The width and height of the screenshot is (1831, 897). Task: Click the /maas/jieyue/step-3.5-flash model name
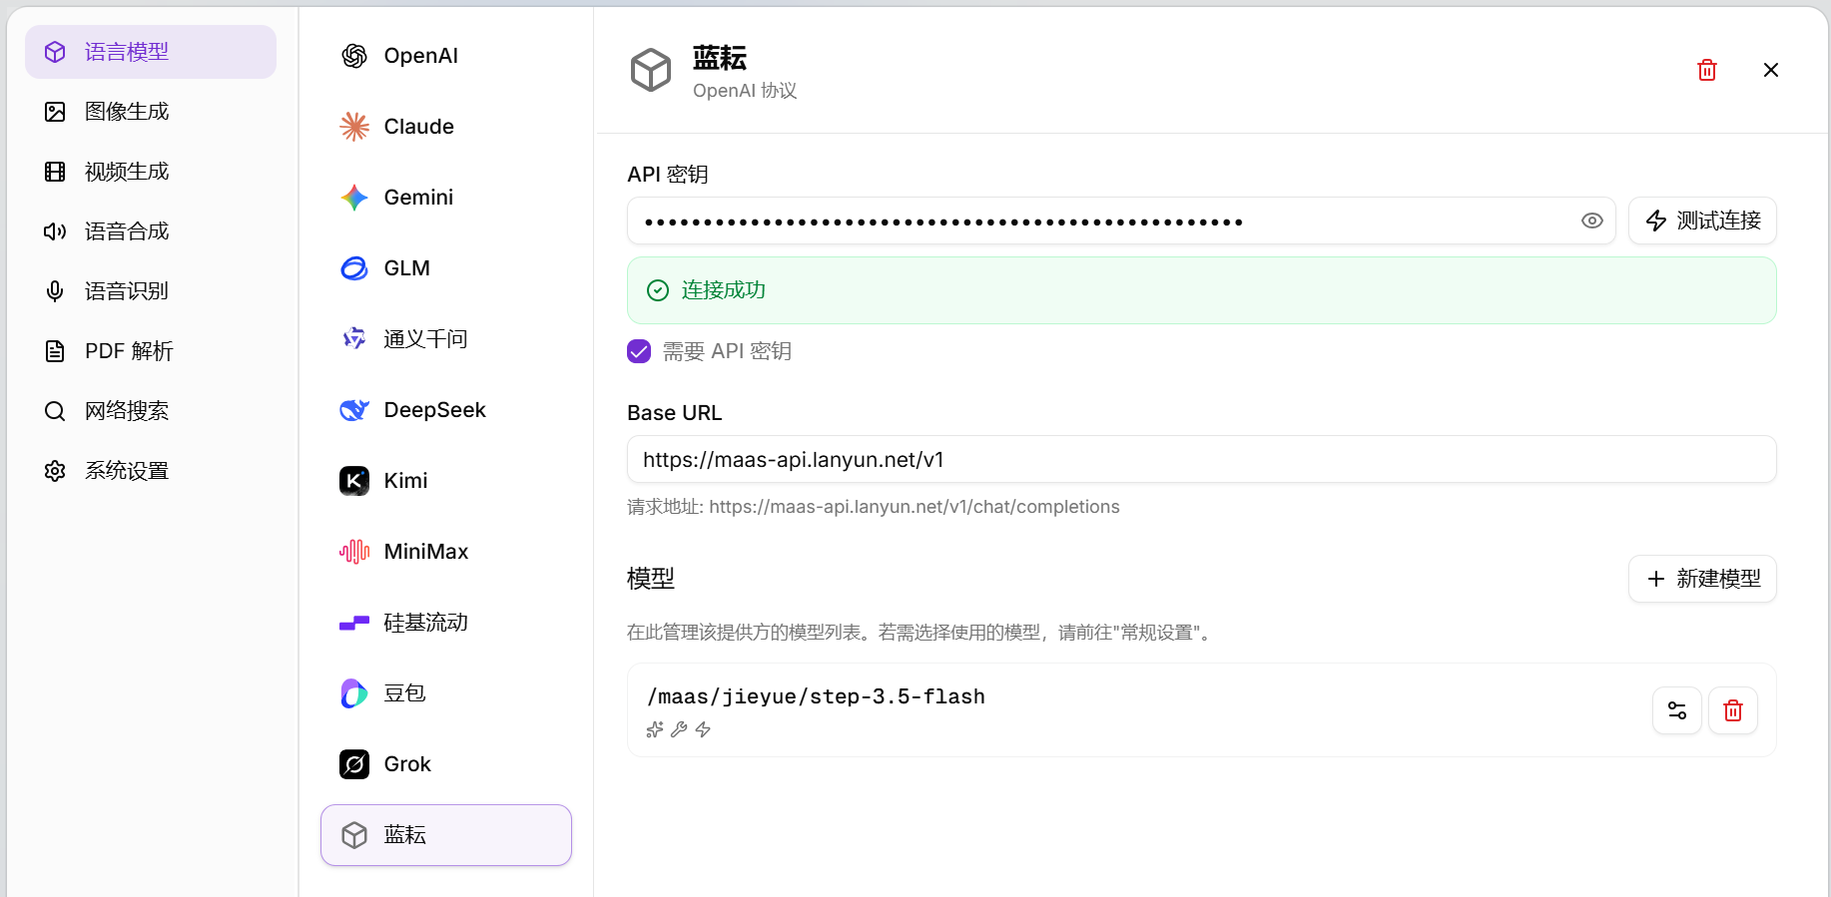[x=817, y=696]
